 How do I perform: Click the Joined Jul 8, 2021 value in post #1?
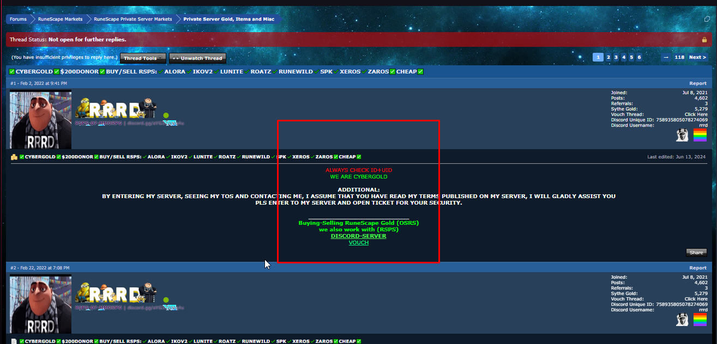tap(694, 93)
